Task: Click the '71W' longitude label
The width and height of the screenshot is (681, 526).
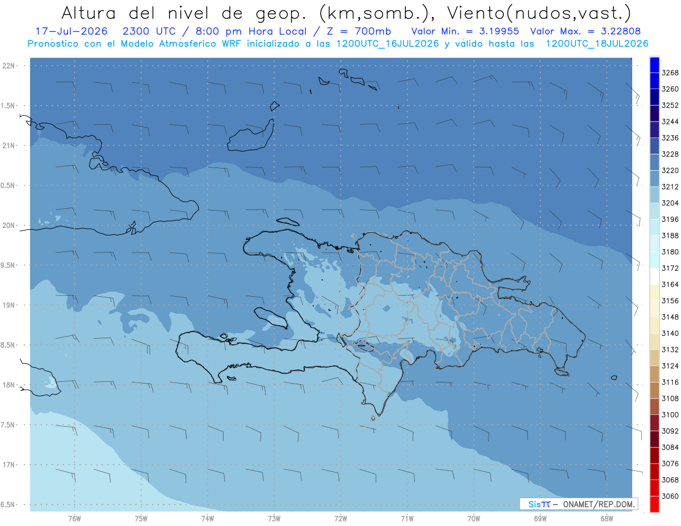Action: click(407, 519)
